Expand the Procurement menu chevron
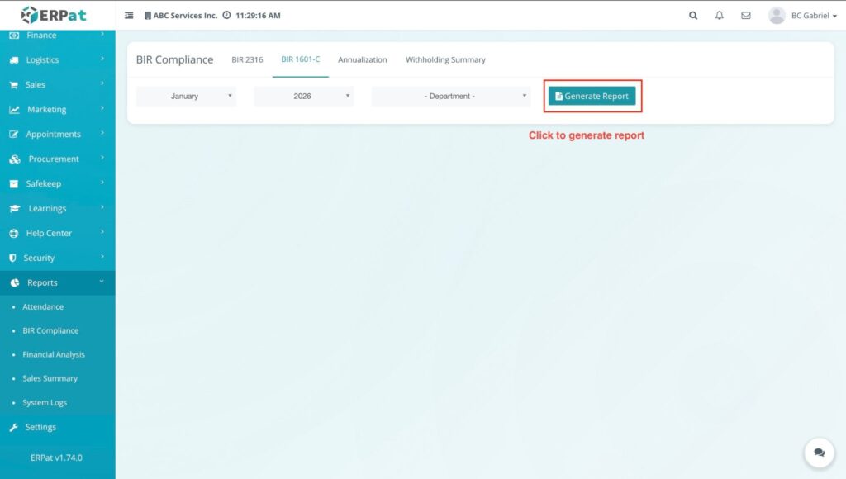846x479 pixels. coord(102,158)
